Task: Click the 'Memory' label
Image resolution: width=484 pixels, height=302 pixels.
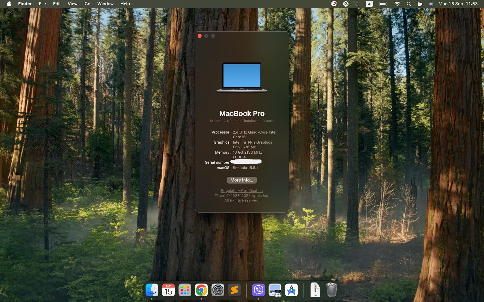Action: pyautogui.click(x=222, y=152)
